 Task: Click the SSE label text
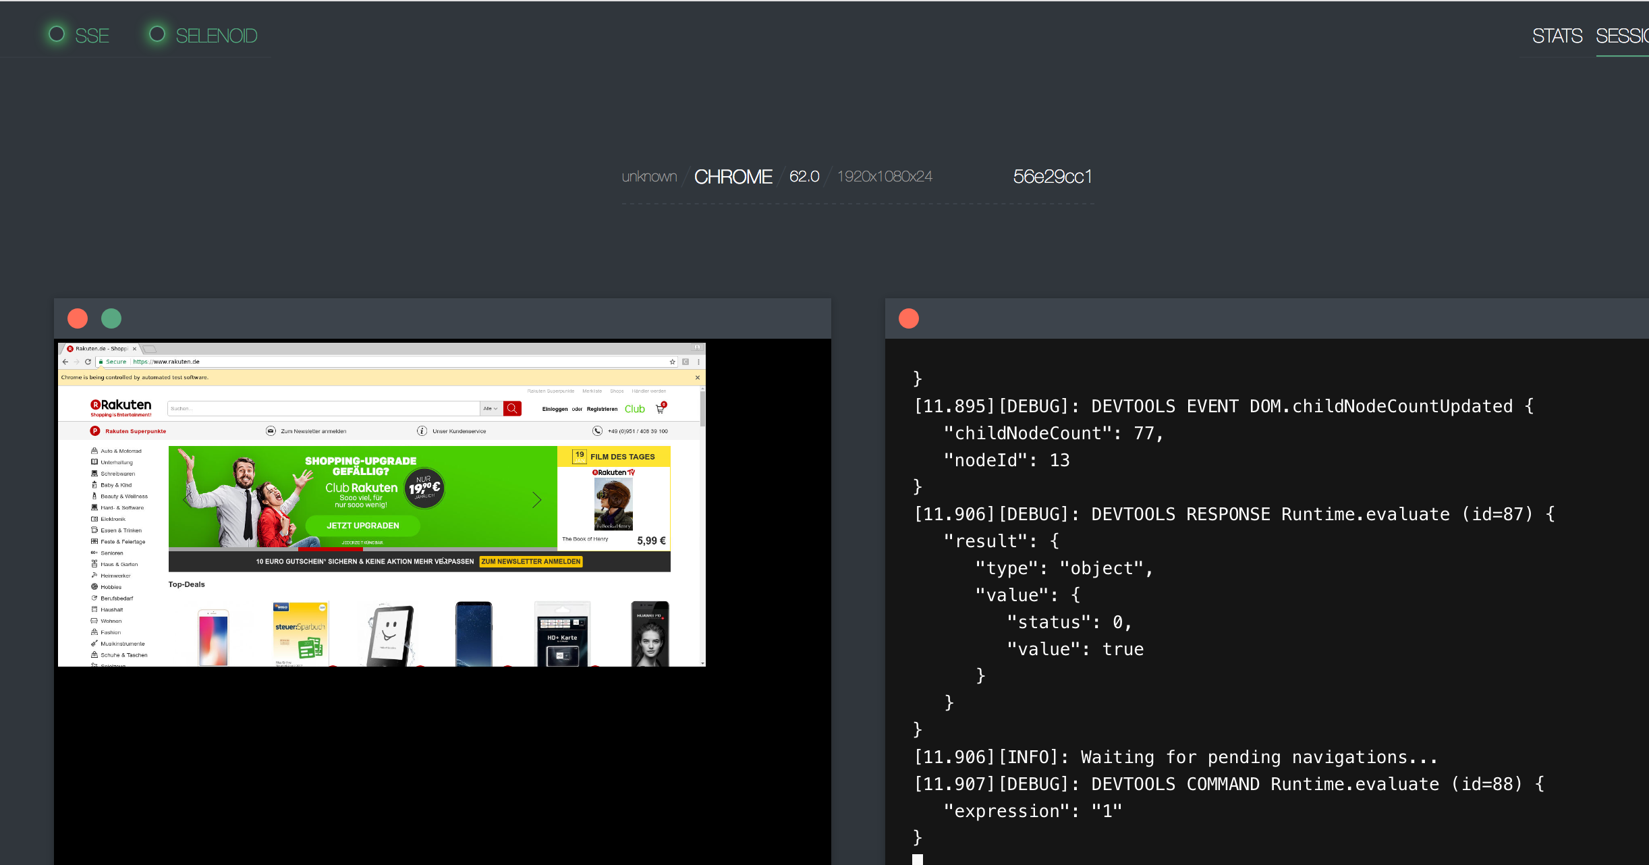tap(92, 35)
